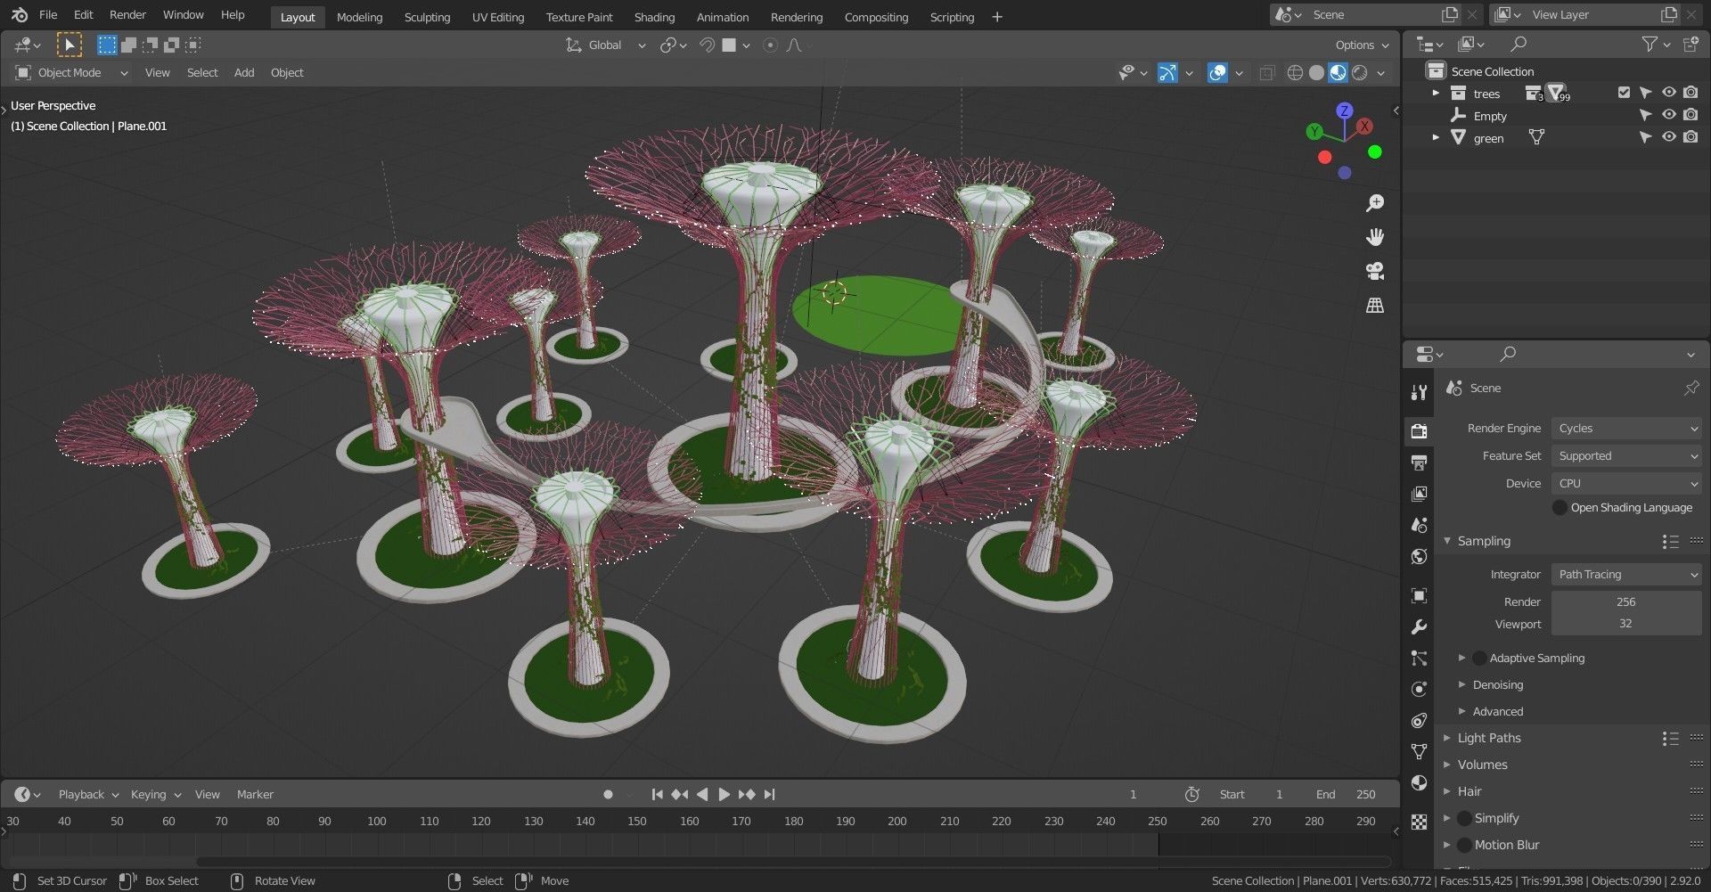Open the Texture properties checker tab

coord(1420,822)
